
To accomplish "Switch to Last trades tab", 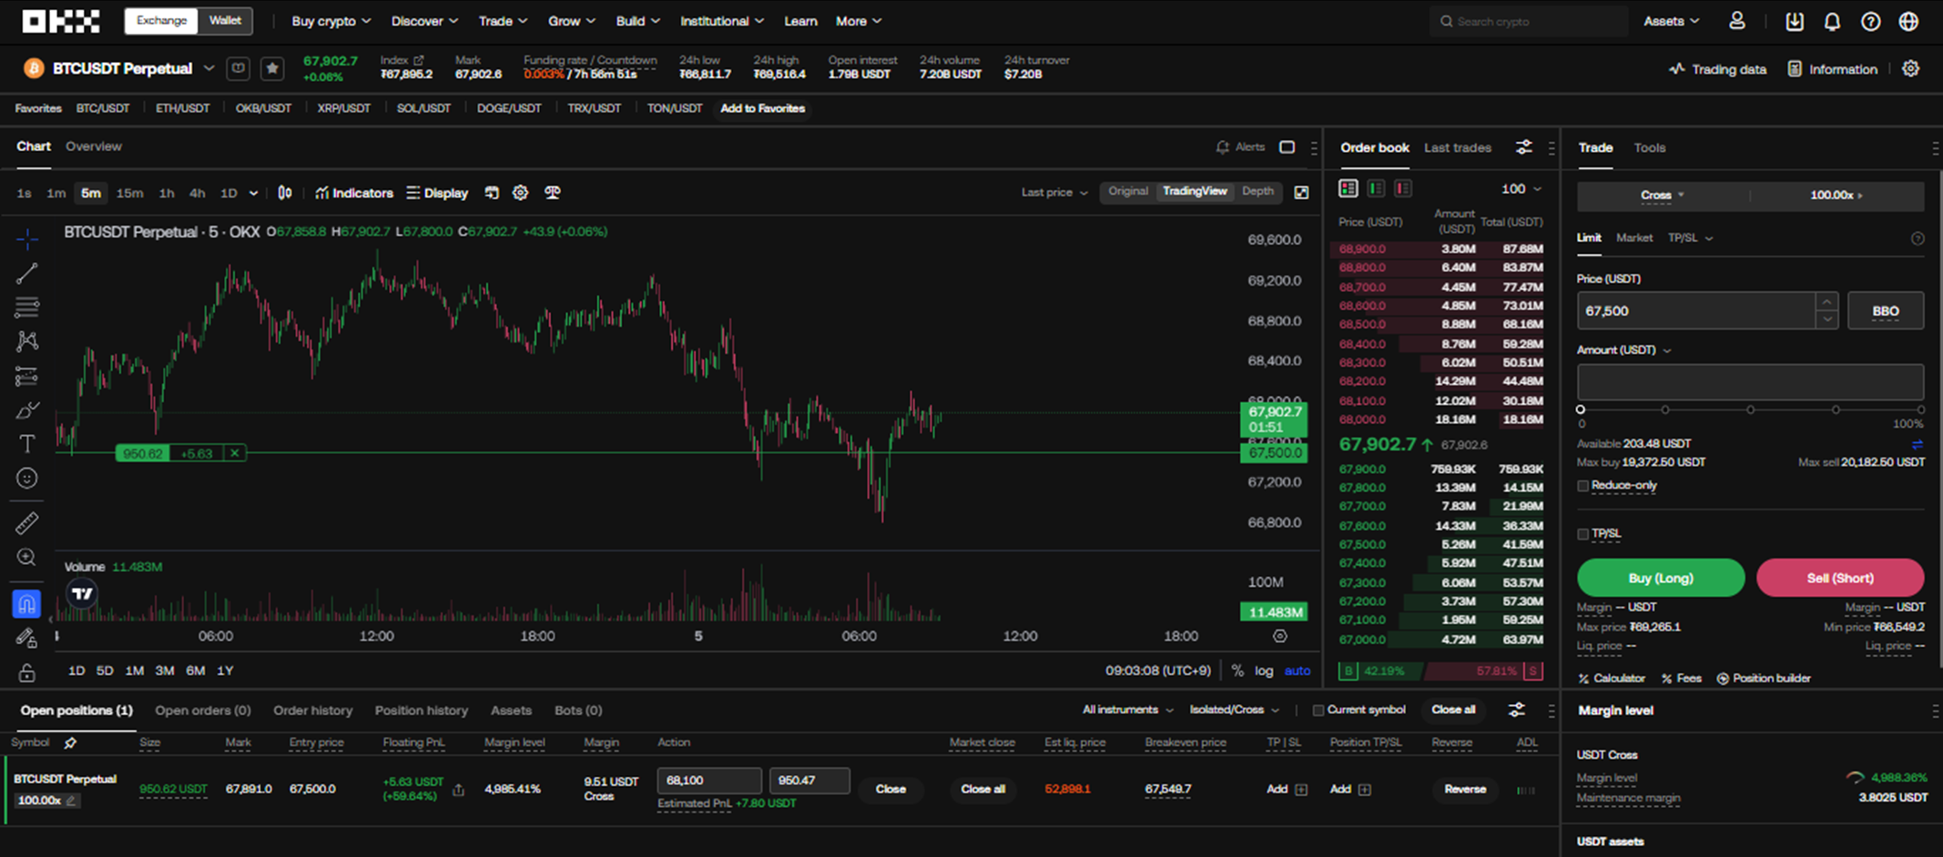I will (x=1457, y=147).
